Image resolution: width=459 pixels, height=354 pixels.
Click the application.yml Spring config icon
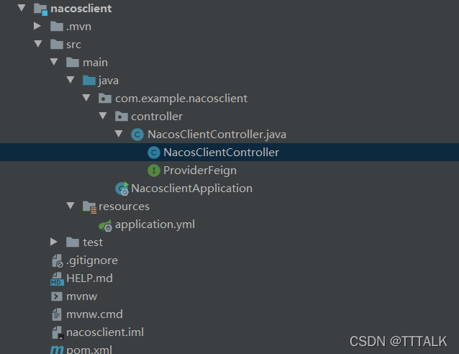point(105,225)
